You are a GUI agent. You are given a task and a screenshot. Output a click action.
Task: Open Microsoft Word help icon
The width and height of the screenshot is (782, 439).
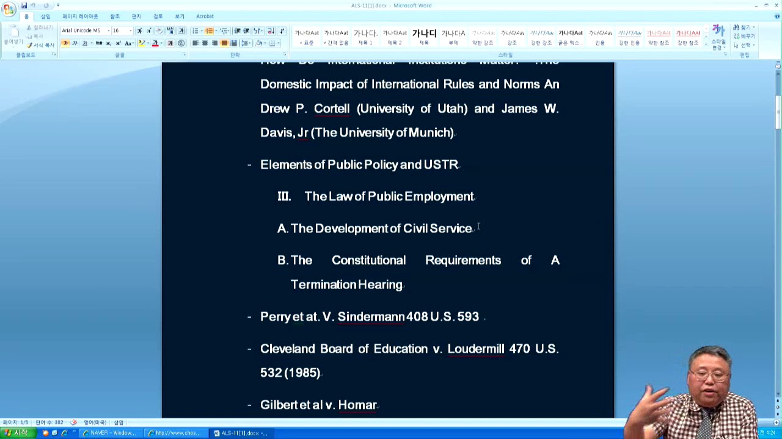(776, 16)
